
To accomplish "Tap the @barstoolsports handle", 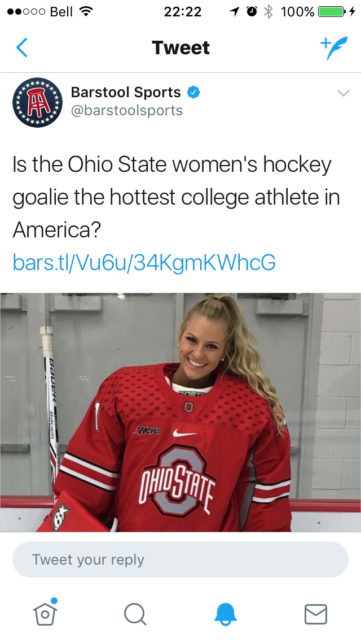I will [x=127, y=110].
